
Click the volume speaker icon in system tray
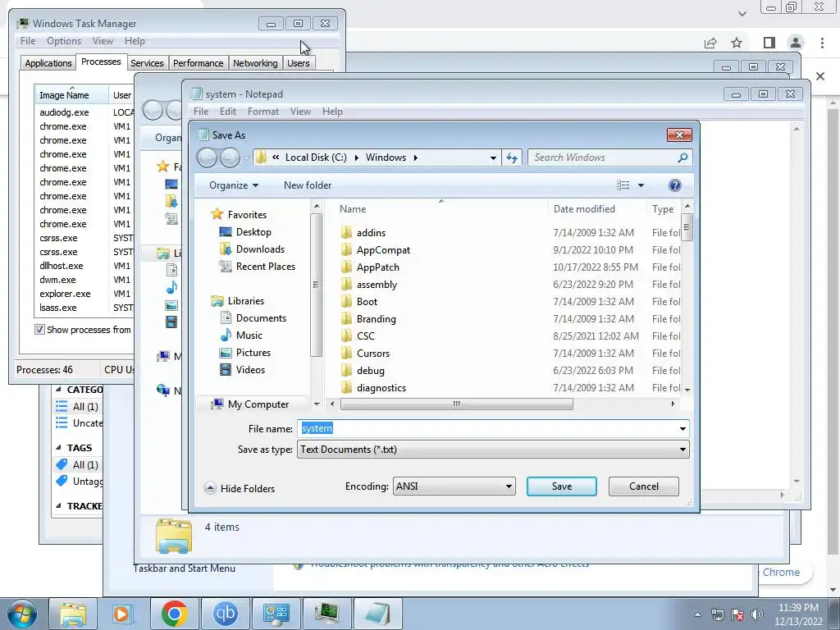click(757, 614)
